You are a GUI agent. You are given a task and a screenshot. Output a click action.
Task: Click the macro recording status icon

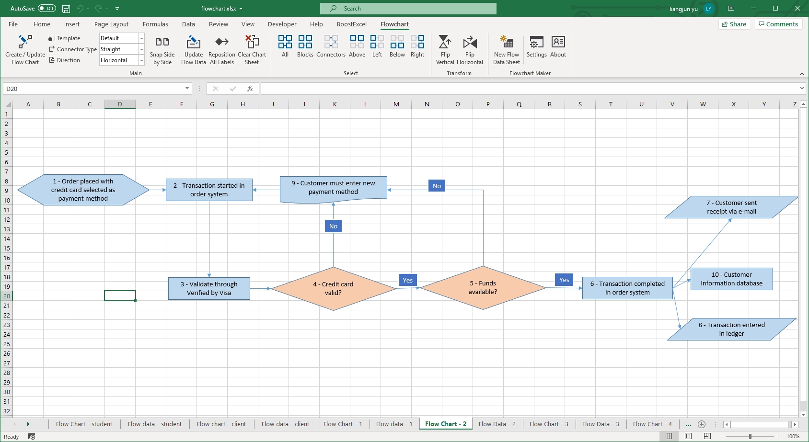tap(32, 436)
